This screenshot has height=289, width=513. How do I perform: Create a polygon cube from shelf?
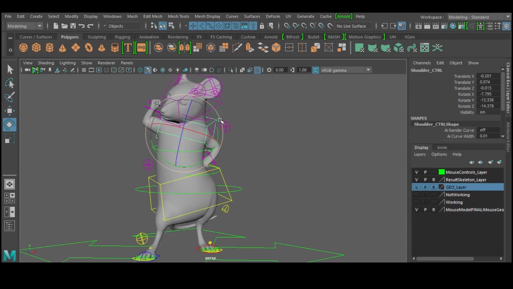[36, 48]
